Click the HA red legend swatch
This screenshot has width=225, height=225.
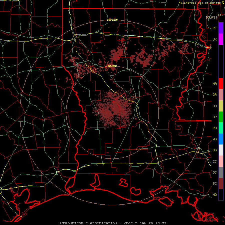(x=221, y=83)
